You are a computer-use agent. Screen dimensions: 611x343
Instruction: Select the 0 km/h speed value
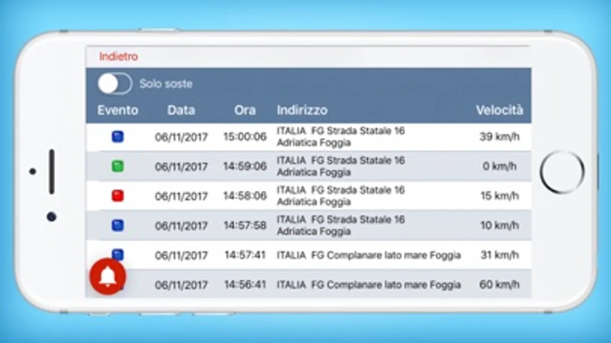[x=499, y=166]
